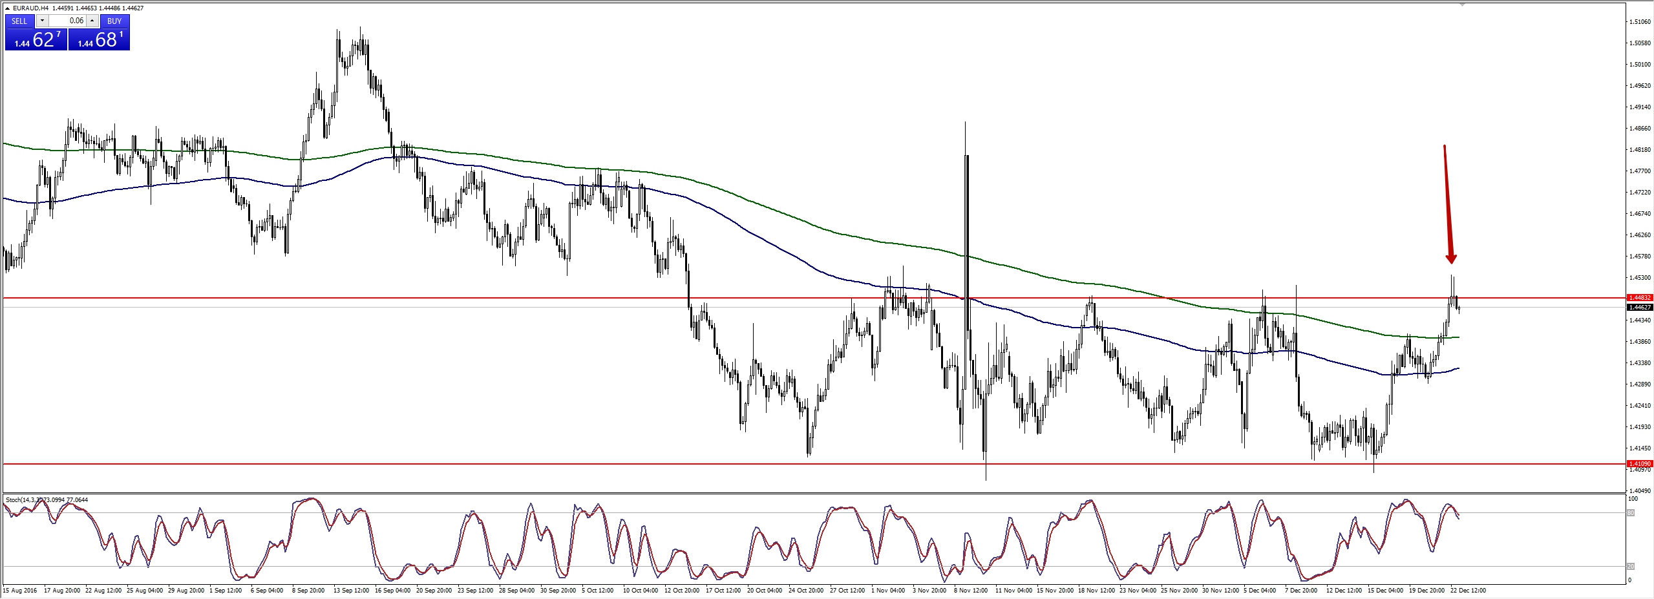This screenshot has width=1654, height=599.
Task: Click the 1.45300 price scale label
Action: click(1640, 278)
